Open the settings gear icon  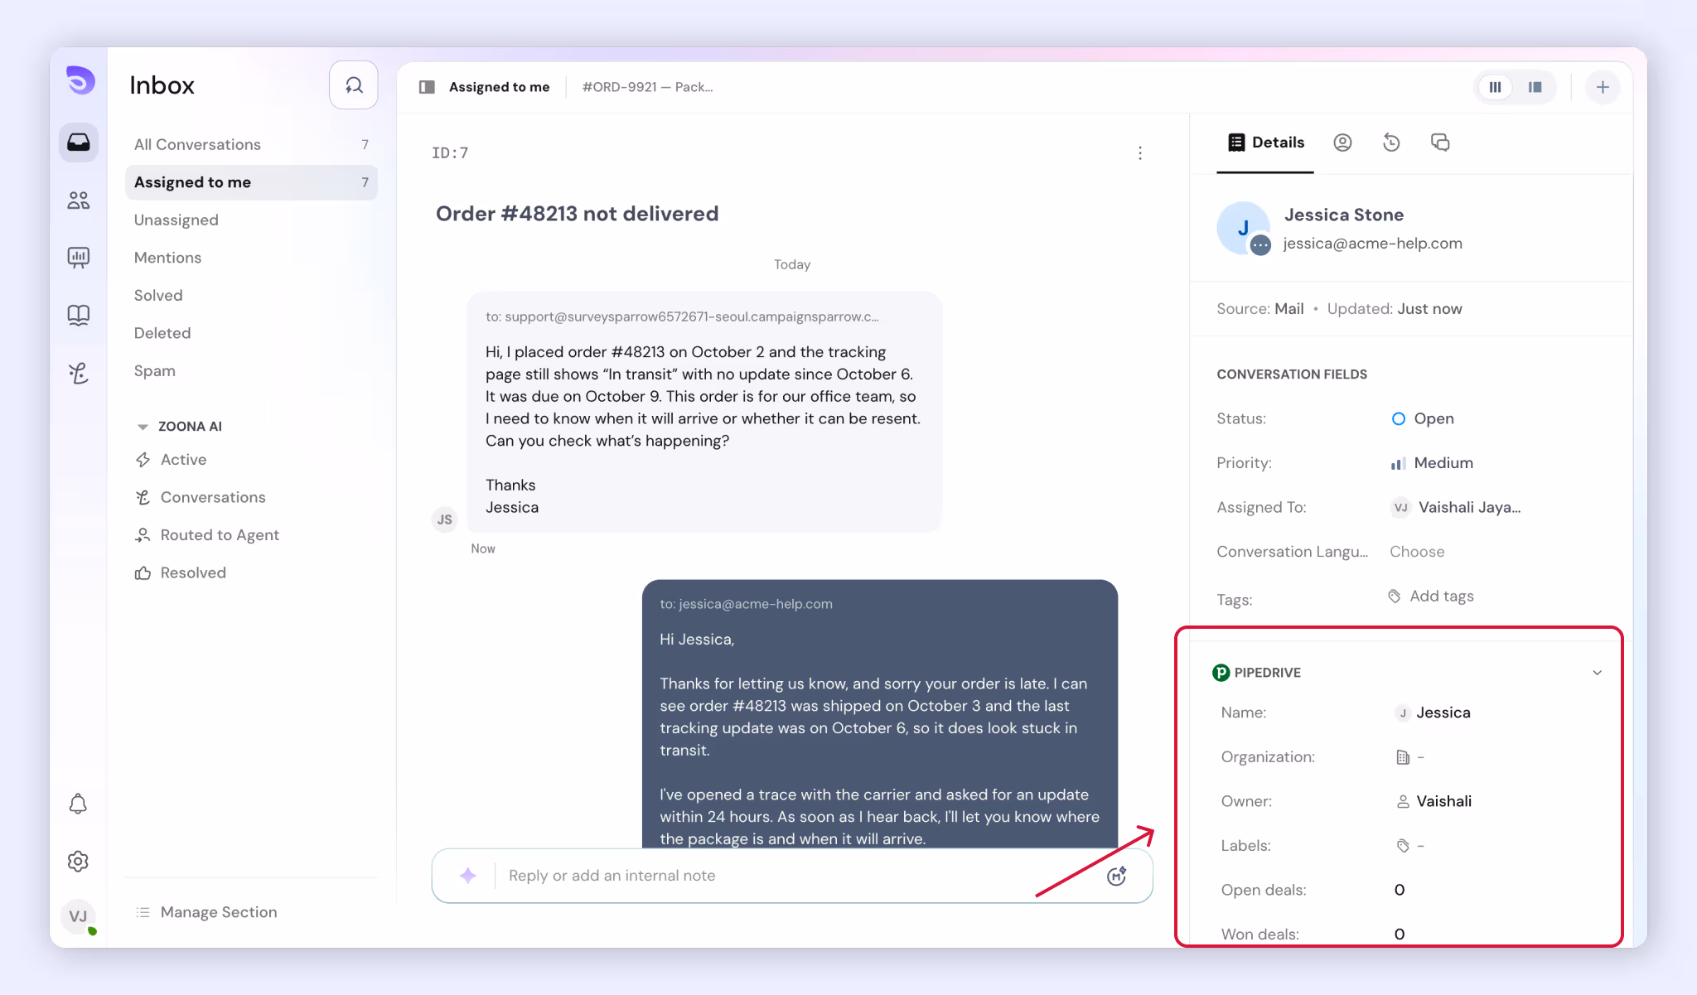point(78,862)
